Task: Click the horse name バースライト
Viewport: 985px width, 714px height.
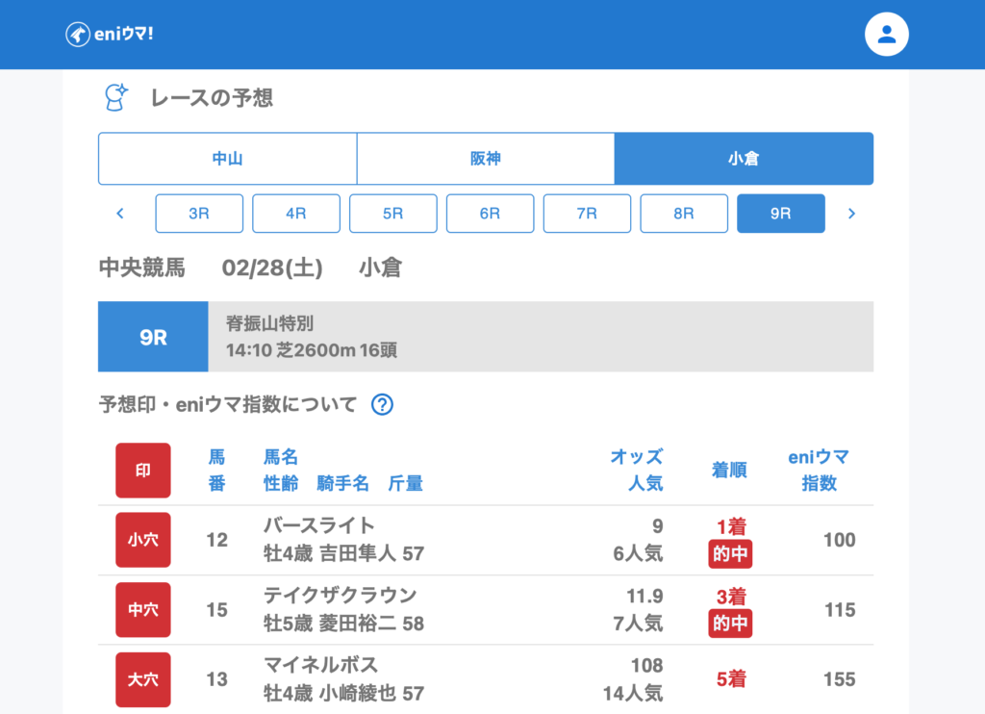Action: [319, 525]
